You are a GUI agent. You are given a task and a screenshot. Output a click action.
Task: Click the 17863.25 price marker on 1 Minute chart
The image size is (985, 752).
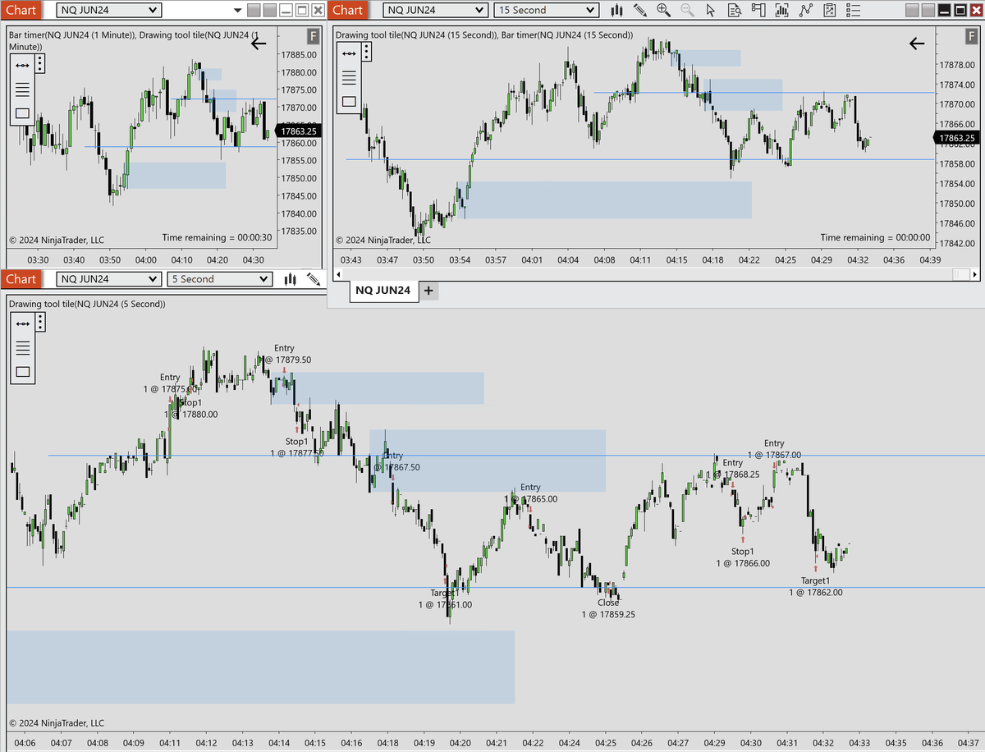point(299,131)
